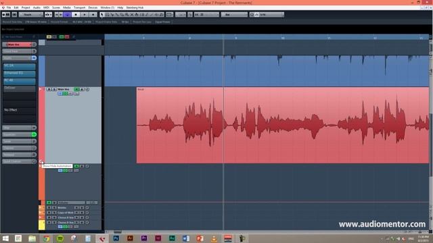Open the Project menu
Image resolution: width=433 pixels, height=243 pixels.
[x=26, y=7]
